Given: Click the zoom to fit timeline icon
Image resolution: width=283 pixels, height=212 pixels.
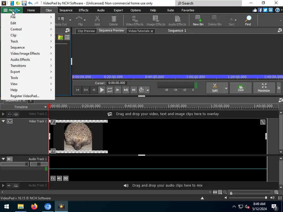Looking at the screenshot, I should point(215,192).
